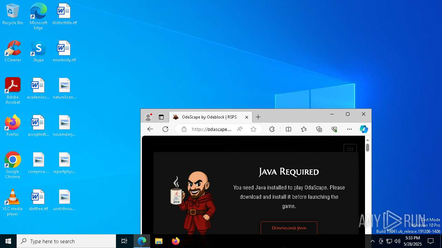Select the reportphys... image file
The width and height of the screenshot is (442, 248).
64,163
